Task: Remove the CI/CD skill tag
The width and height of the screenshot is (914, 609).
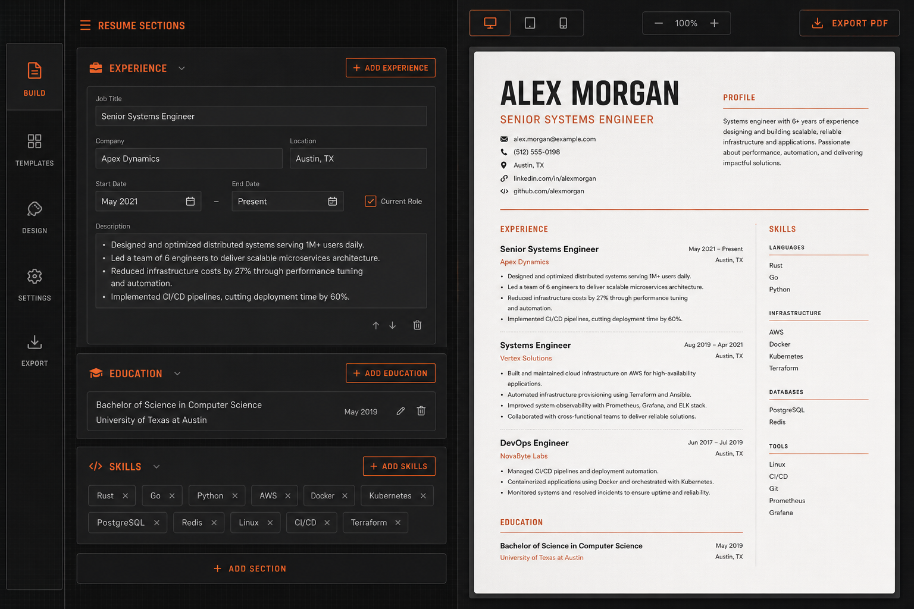Action: pos(327,522)
